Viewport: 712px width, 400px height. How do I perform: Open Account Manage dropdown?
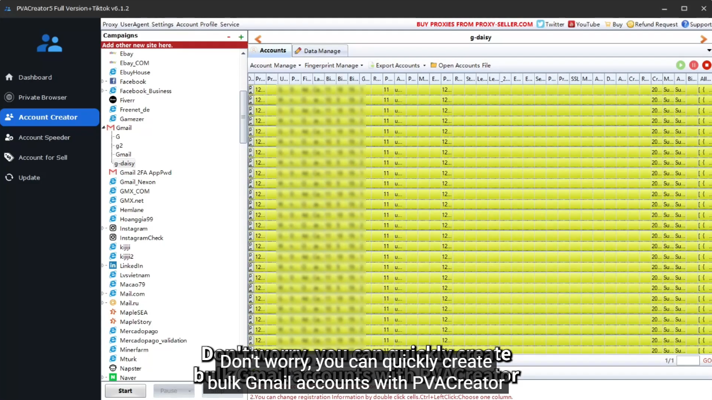pos(275,65)
